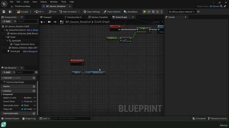The height and width of the screenshot is (128, 229).
Task: Open the Edit menu
Action: tap(18, 2)
